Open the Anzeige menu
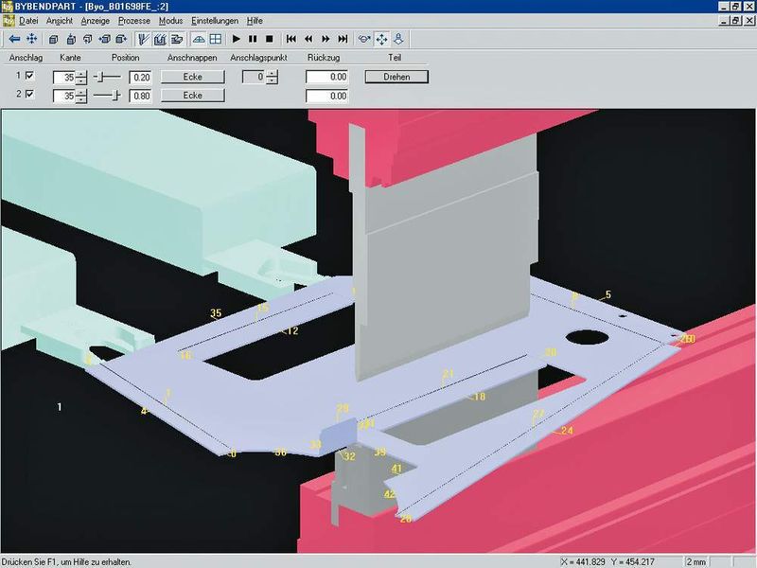 [96, 21]
